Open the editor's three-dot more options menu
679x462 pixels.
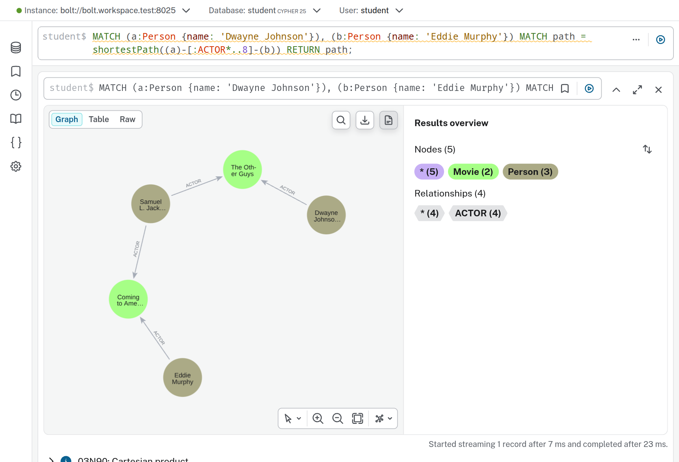point(636,40)
